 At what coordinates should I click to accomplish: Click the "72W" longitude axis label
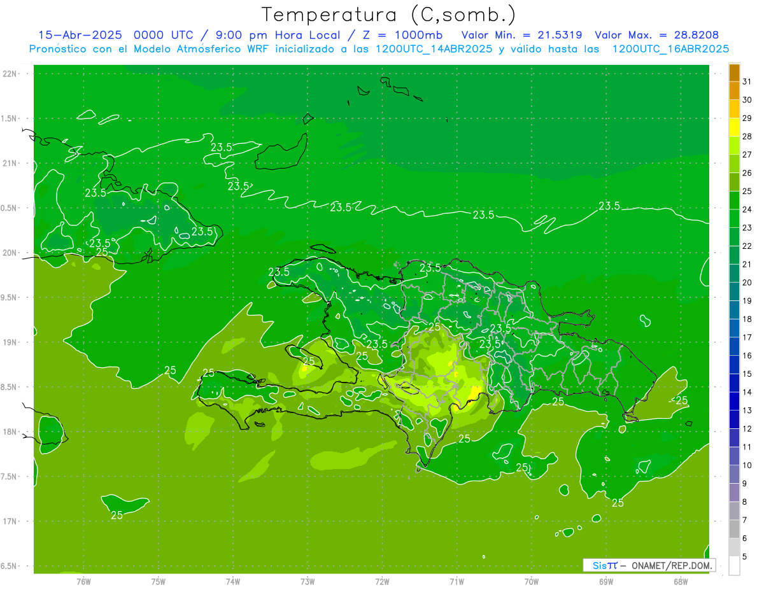tap(382, 581)
